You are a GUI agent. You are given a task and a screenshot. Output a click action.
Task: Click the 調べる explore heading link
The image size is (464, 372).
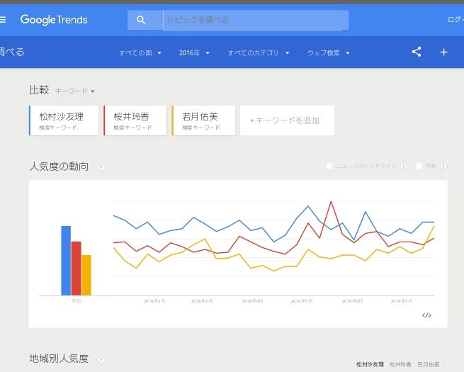[12, 52]
